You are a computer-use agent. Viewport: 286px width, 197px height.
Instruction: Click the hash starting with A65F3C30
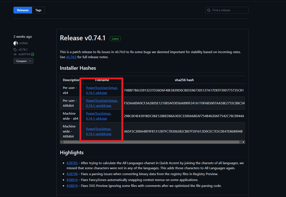coord(183,131)
